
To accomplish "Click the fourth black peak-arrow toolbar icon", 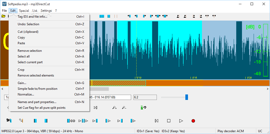I will point(201,16).
